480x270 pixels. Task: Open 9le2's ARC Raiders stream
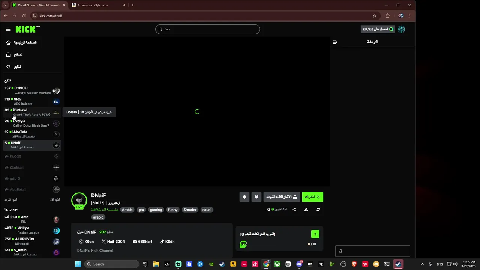[32, 101]
